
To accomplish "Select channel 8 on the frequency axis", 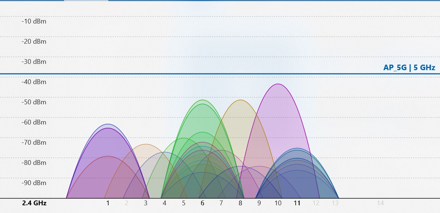I will (240, 203).
